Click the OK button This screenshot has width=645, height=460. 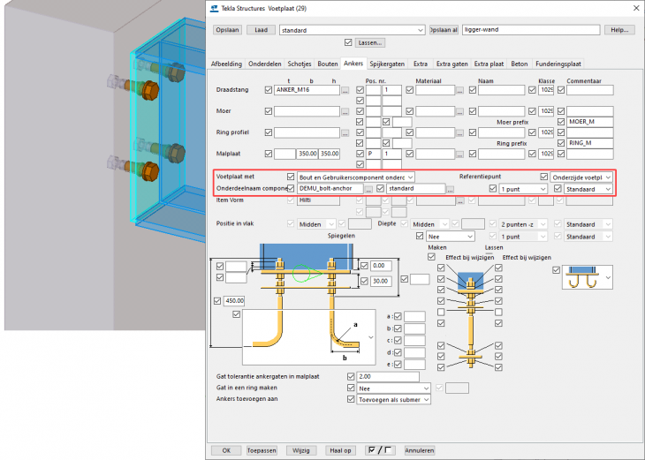226,450
